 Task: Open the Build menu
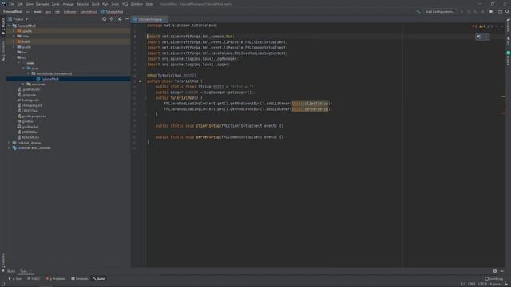[96, 4]
